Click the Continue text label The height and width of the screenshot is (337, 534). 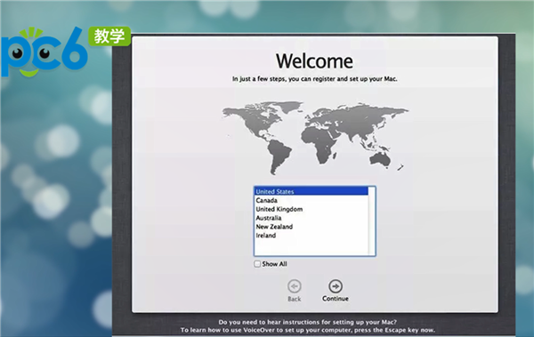coord(336,299)
